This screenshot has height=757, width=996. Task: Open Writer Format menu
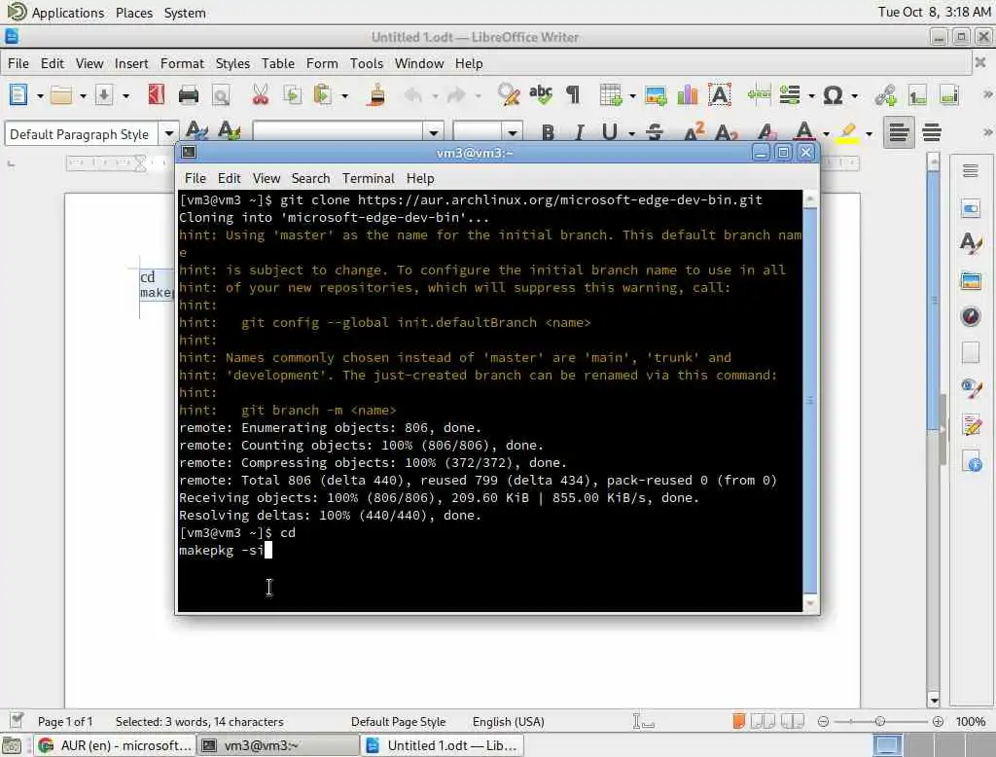pyautogui.click(x=182, y=63)
